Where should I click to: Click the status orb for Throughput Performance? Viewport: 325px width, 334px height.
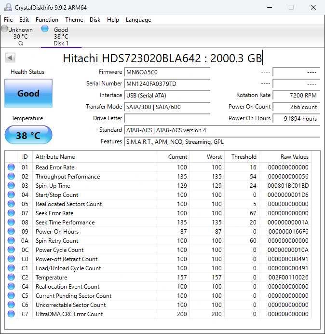(11, 176)
